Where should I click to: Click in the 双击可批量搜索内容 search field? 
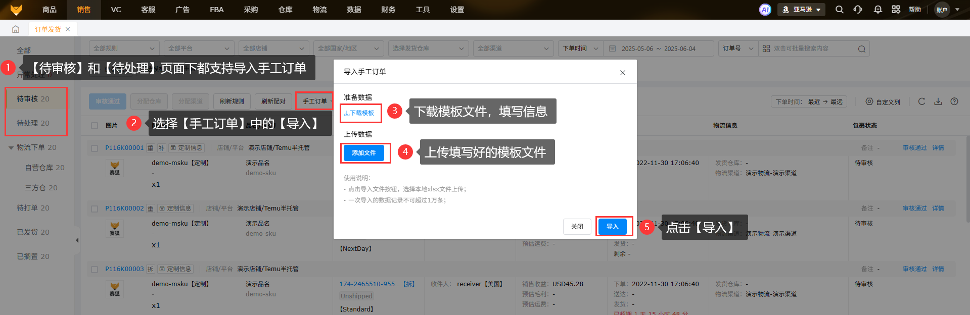[x=814, y=48]
